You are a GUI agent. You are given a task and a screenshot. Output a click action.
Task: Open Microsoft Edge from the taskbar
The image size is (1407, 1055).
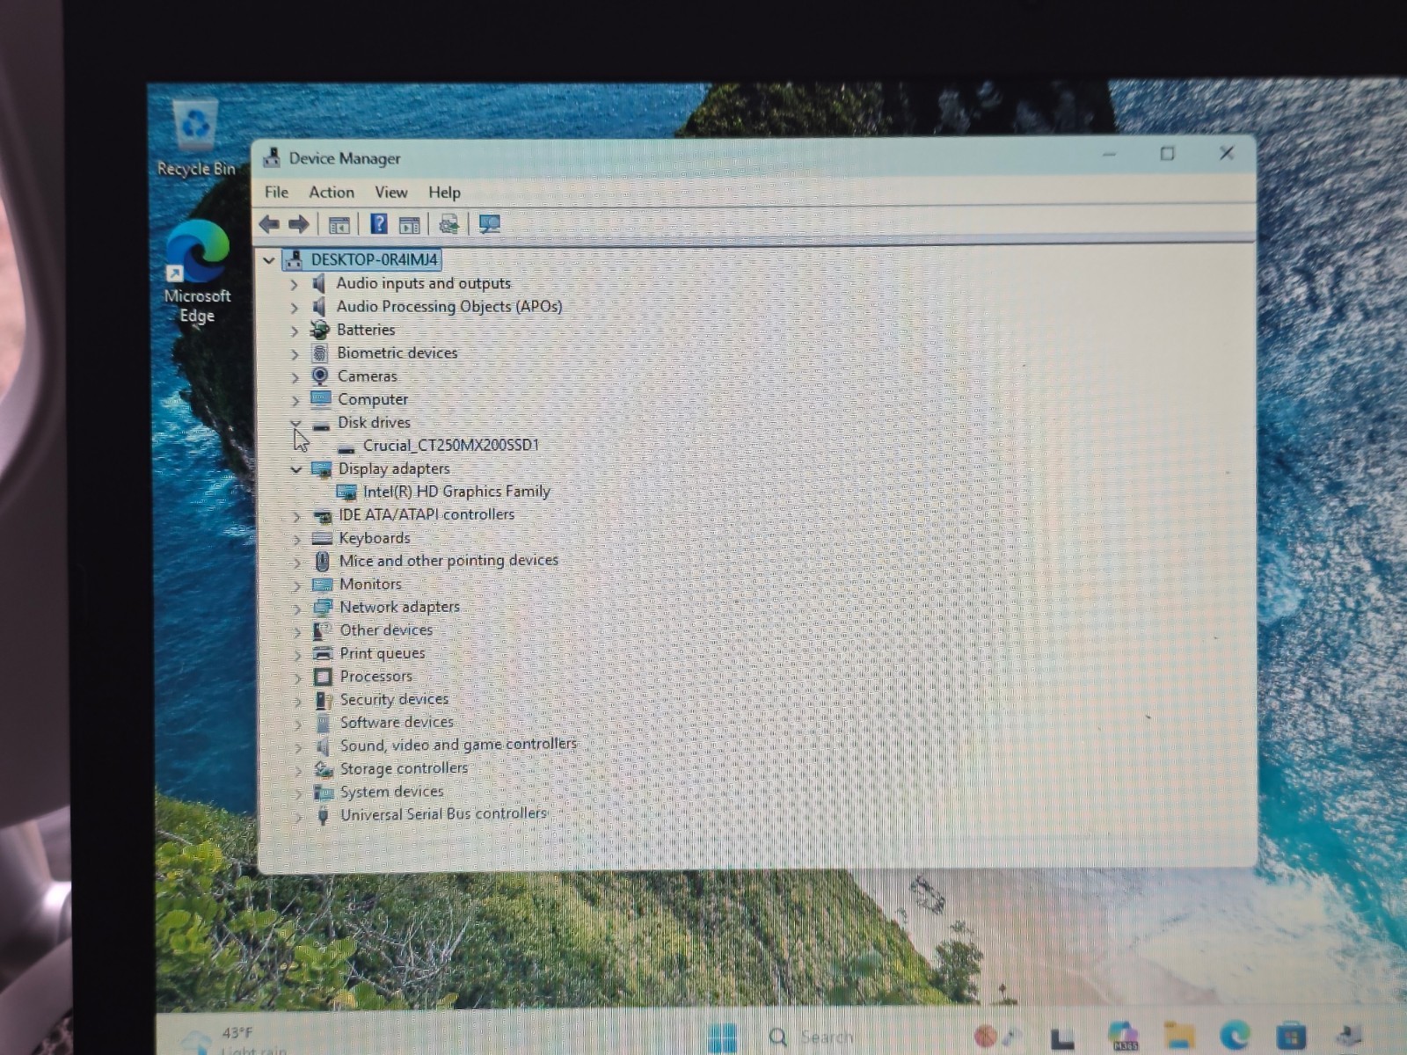1235,1037
